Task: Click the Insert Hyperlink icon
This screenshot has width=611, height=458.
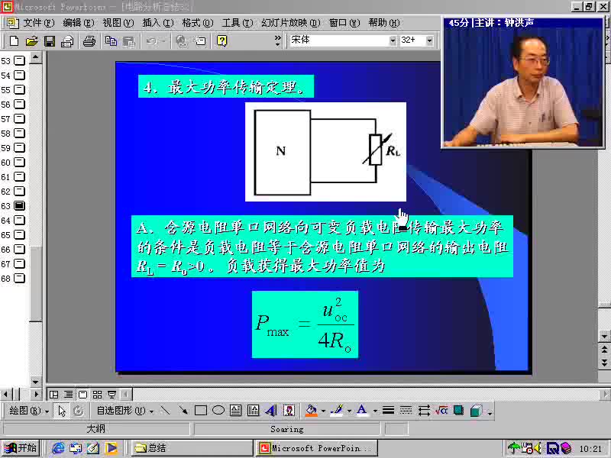Action: point(182,41)
